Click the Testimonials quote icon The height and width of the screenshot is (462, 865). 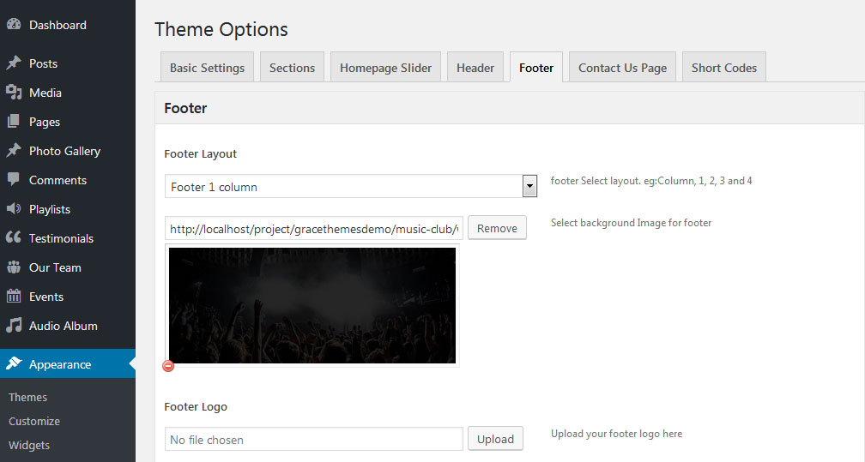tap(14, 237)
